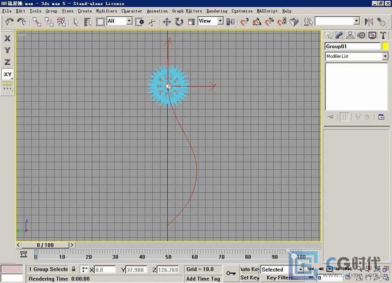Open the Rendering menu

[217, 11]
